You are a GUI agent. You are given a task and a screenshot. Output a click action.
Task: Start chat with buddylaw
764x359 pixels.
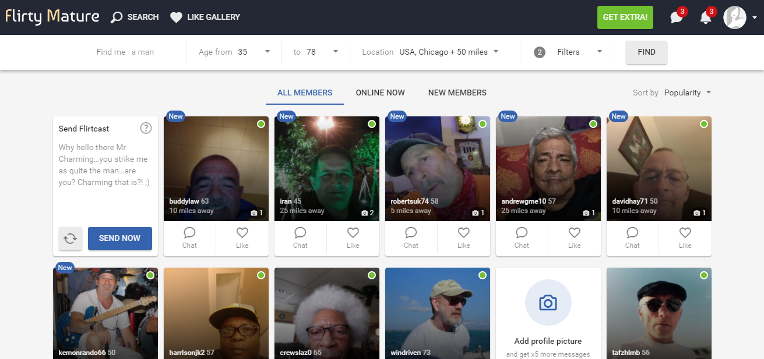(189, 237)
